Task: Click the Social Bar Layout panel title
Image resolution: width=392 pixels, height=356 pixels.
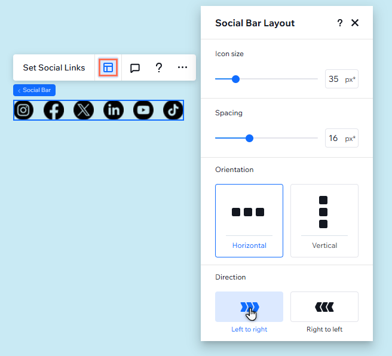Action: point(255,23)
